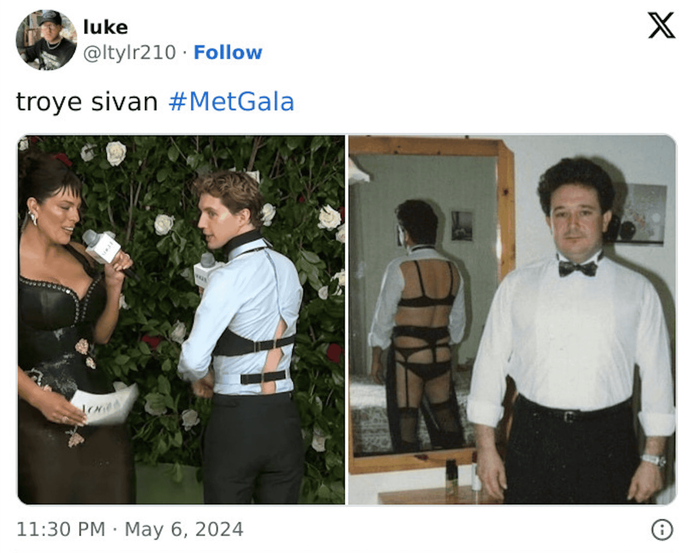Open the #MetGala hashtag link
The image size is (696, 553).
point(231,102)
